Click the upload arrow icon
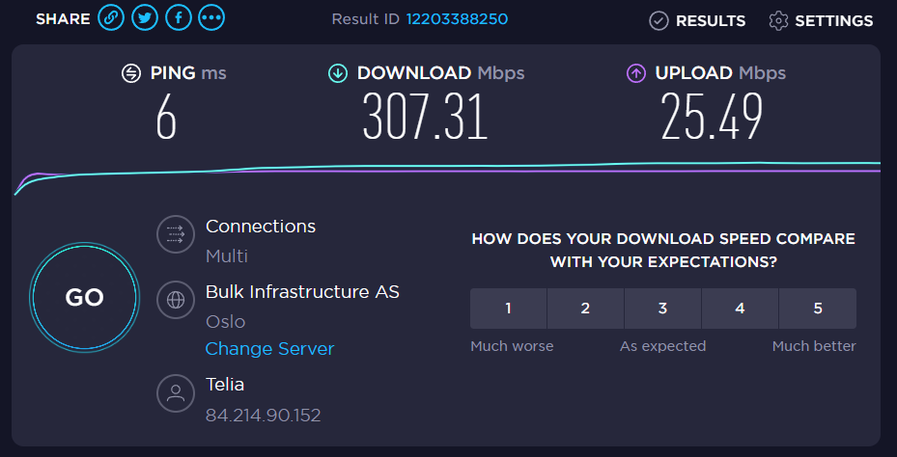897x457 pixels. click(635, 73)
